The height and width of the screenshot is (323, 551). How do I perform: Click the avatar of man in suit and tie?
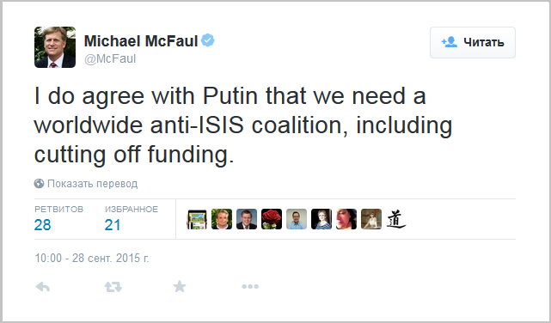[247, 219]
